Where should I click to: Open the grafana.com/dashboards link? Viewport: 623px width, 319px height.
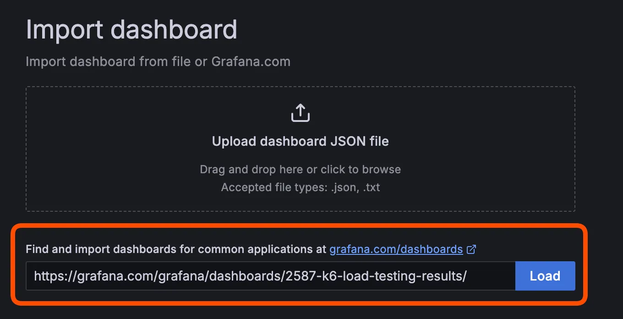396,249
